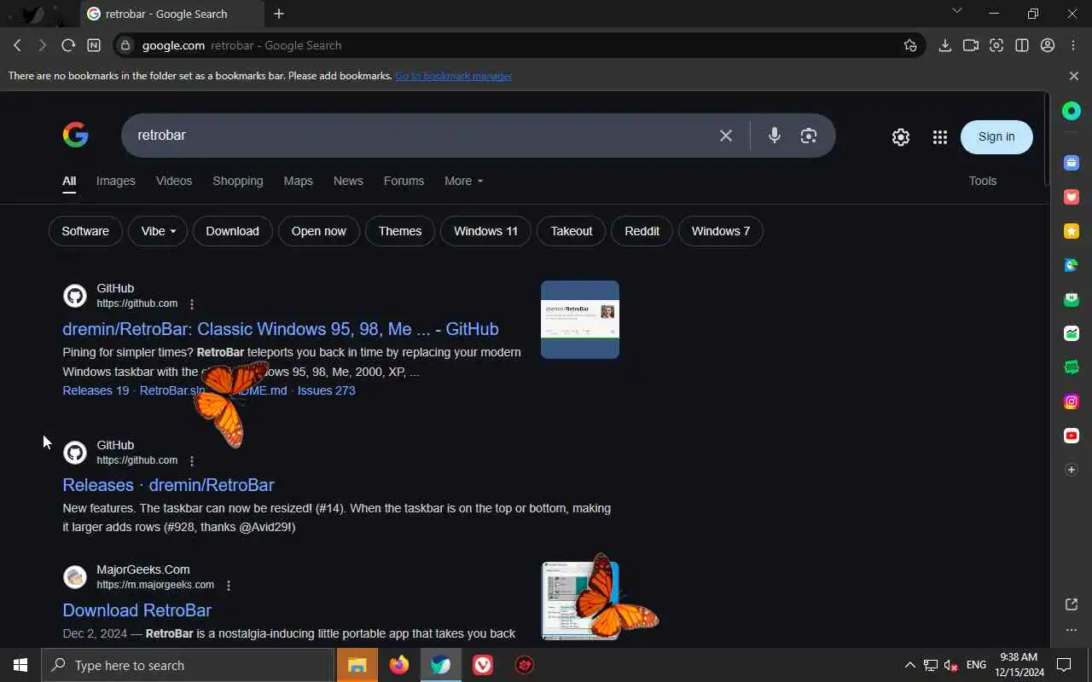Open the stock chart sidebar icon
This screenshot has height=682, width=1092.
tap(1072, 333)
